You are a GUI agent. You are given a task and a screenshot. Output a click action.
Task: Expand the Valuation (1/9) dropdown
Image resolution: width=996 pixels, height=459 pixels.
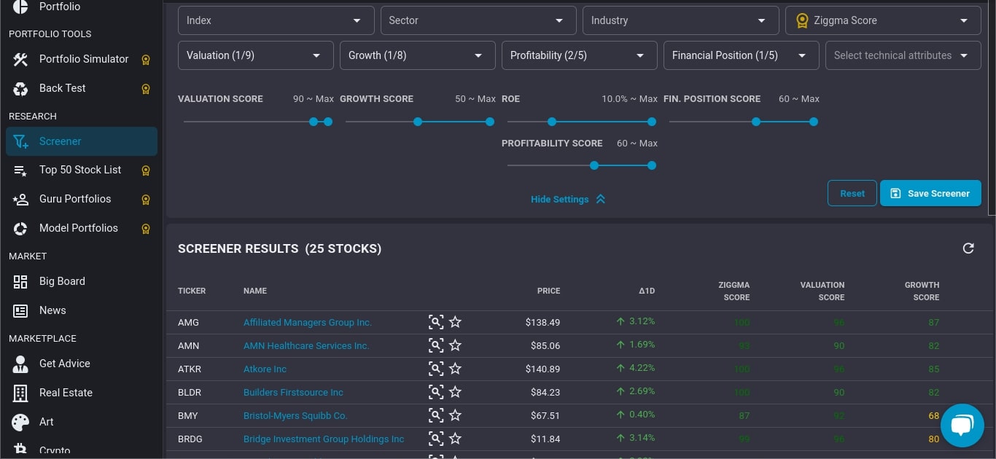(x=255, y=55)
